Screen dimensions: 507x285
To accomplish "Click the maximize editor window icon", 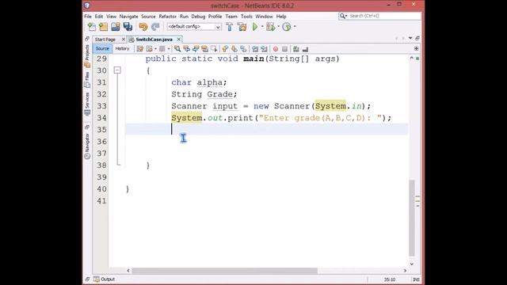I will [417, 38].
